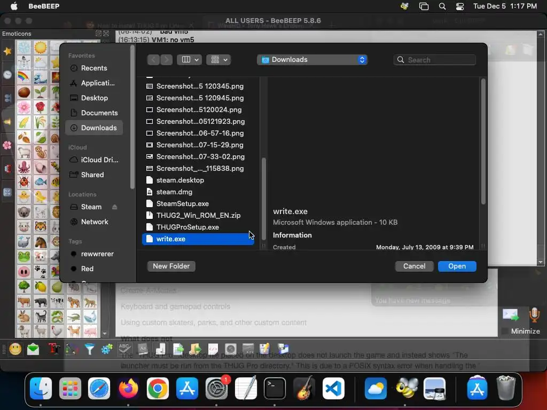Click BeeBEEP bee icon in the Dock
The image size is (547, 410).
point(407,388)
